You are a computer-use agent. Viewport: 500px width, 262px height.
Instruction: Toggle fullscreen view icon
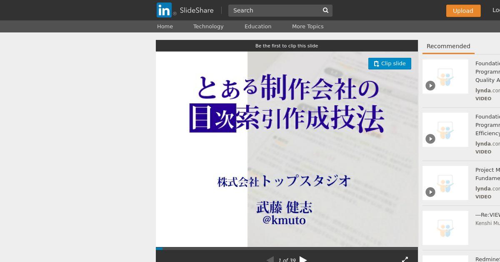coord(405,260)
